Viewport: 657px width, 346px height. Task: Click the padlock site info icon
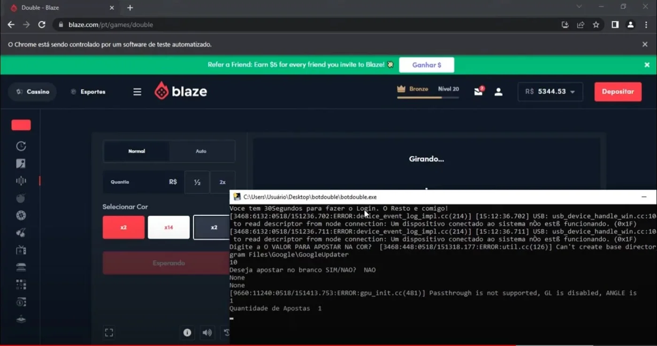click(x=61, y=25)
